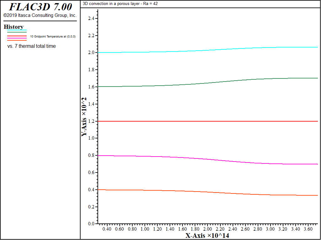Viewport: 321px width, 240px height.
Task: Click the Y-axis tick label 2.4
Action: 91,18
